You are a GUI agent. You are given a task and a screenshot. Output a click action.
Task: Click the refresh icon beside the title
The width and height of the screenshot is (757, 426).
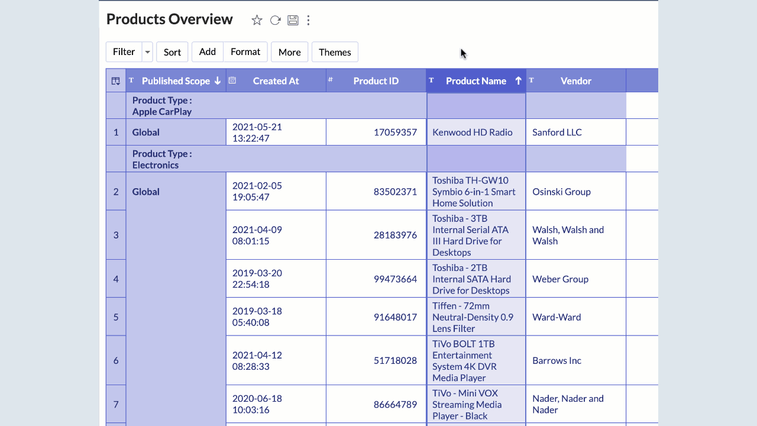point(275,20)
